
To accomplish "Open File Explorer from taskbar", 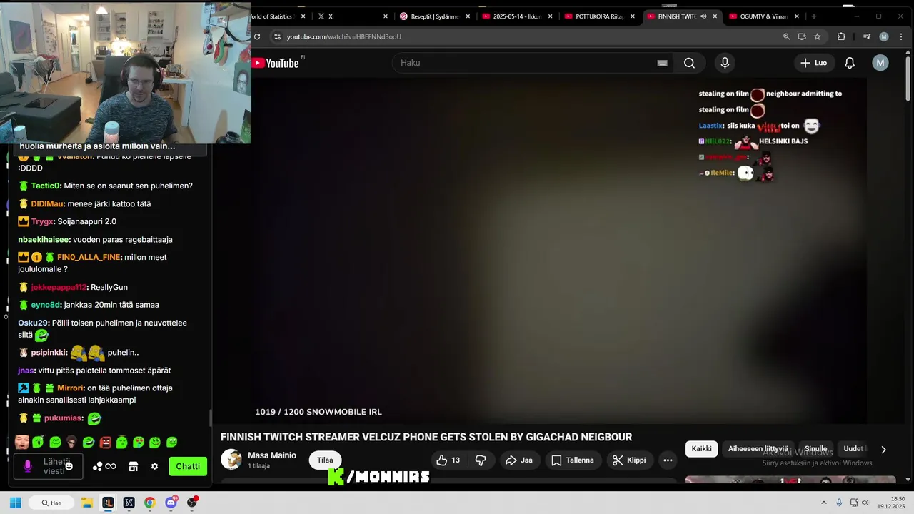I will (87, 503).
